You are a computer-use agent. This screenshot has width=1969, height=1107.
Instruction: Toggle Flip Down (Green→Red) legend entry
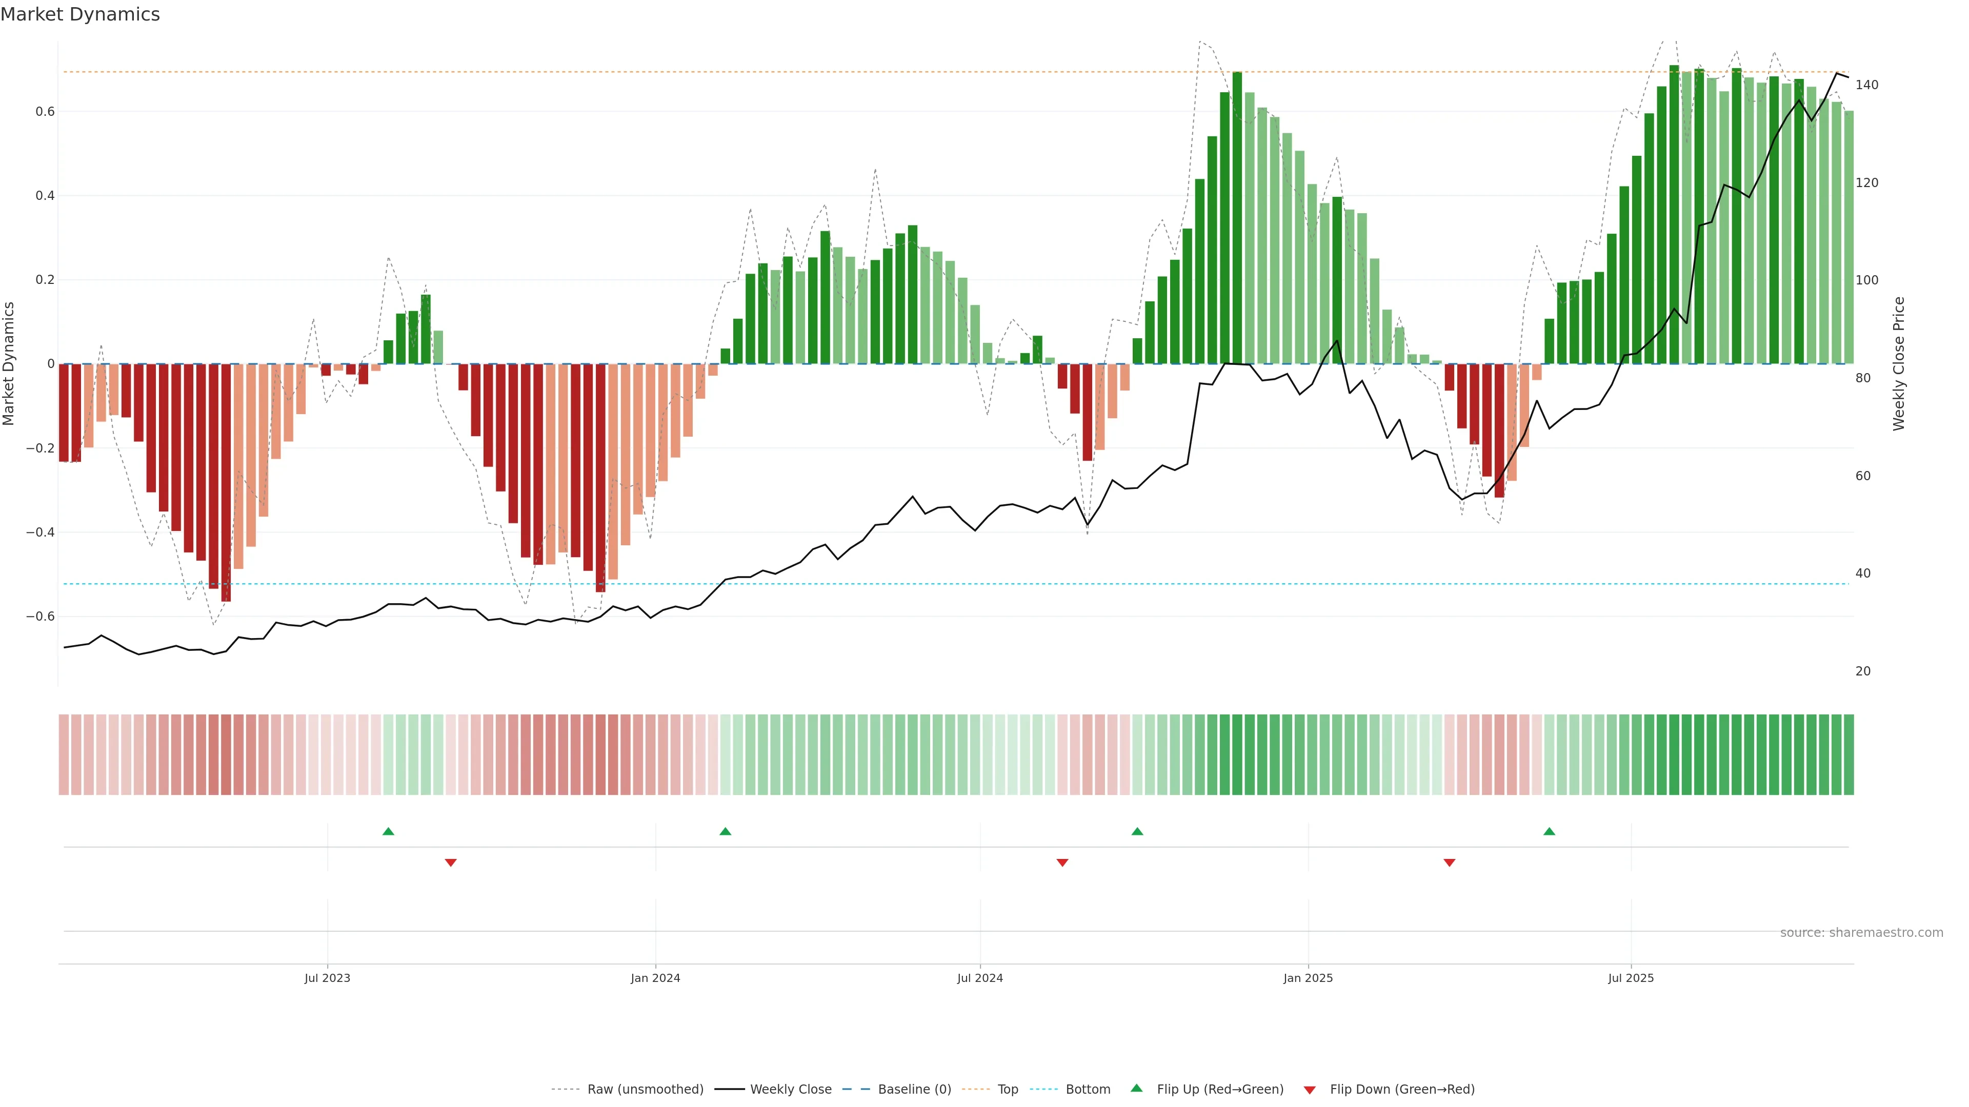[x=1402, y=1090]
